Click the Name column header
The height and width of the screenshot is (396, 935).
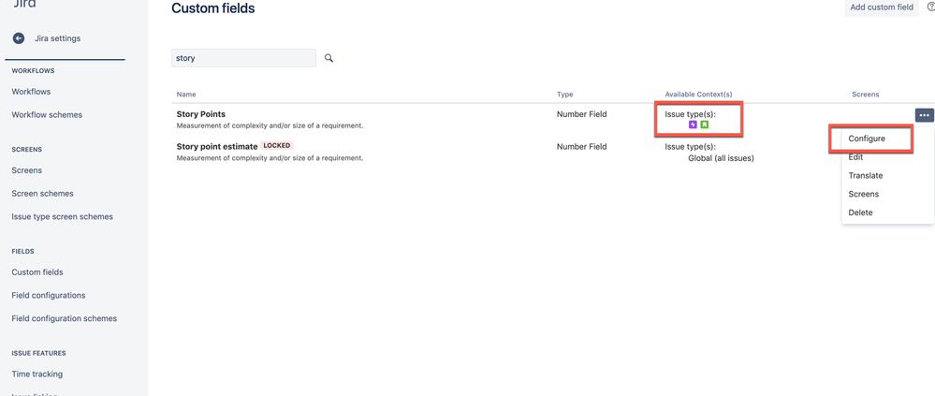pos(186,95)
